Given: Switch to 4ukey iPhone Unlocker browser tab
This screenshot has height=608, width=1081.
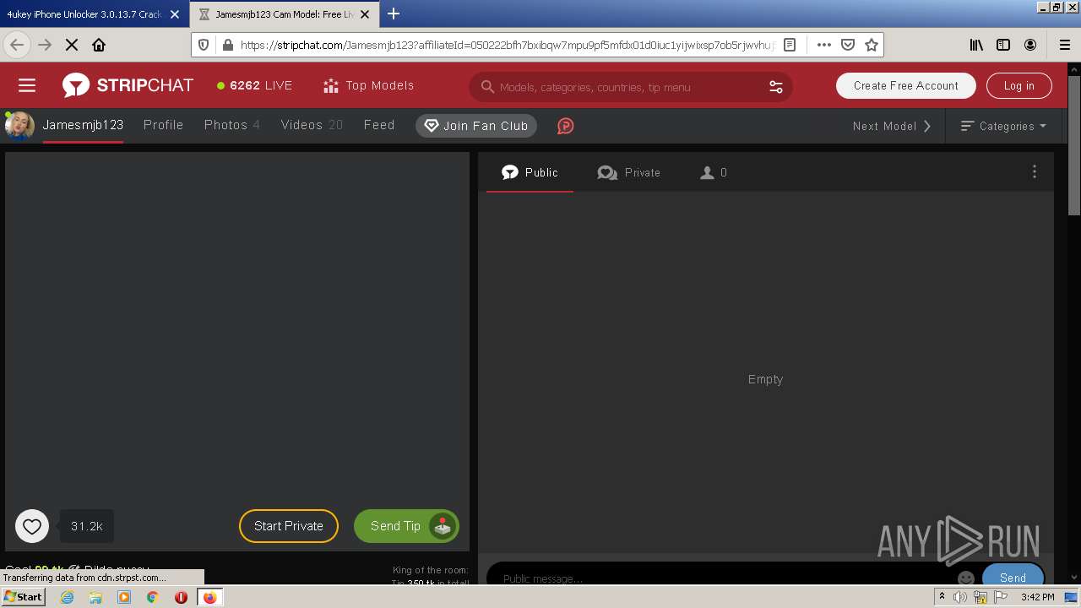Looking at the screenshot, I should [93, 14].
